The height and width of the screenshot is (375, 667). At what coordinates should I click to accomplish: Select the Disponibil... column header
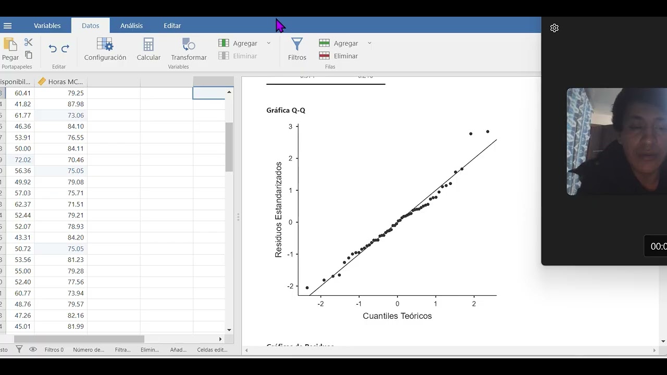point(17,82)
